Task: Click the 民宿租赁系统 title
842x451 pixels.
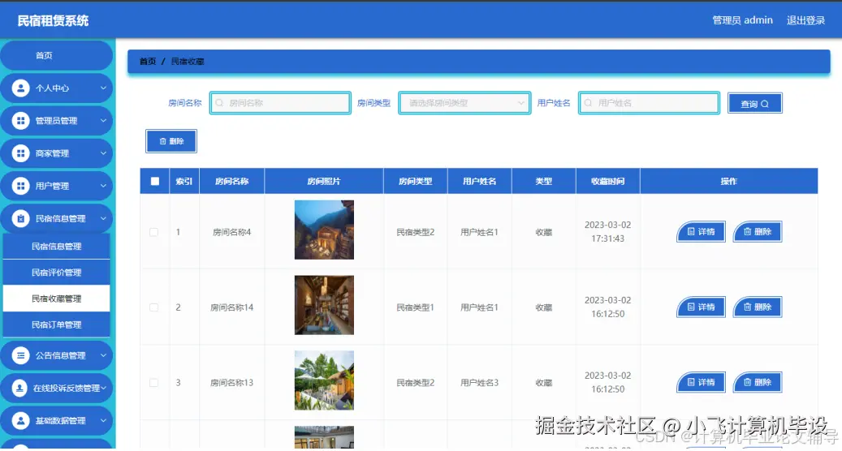Action: pyautogui.click(x=53, y=20)
